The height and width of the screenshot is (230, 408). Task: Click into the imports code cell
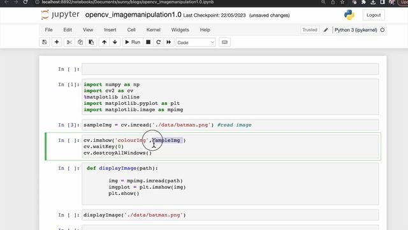[x=230, y=97]
